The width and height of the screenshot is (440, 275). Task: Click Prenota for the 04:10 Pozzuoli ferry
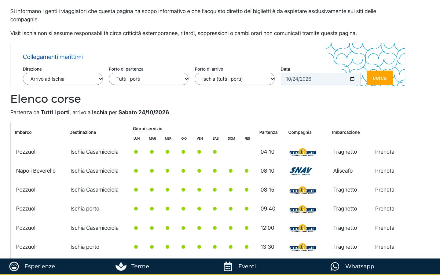385,152
